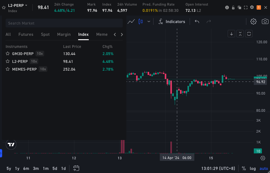Set chart range to 1d
The image size is (270, 173).
[64, 169]
